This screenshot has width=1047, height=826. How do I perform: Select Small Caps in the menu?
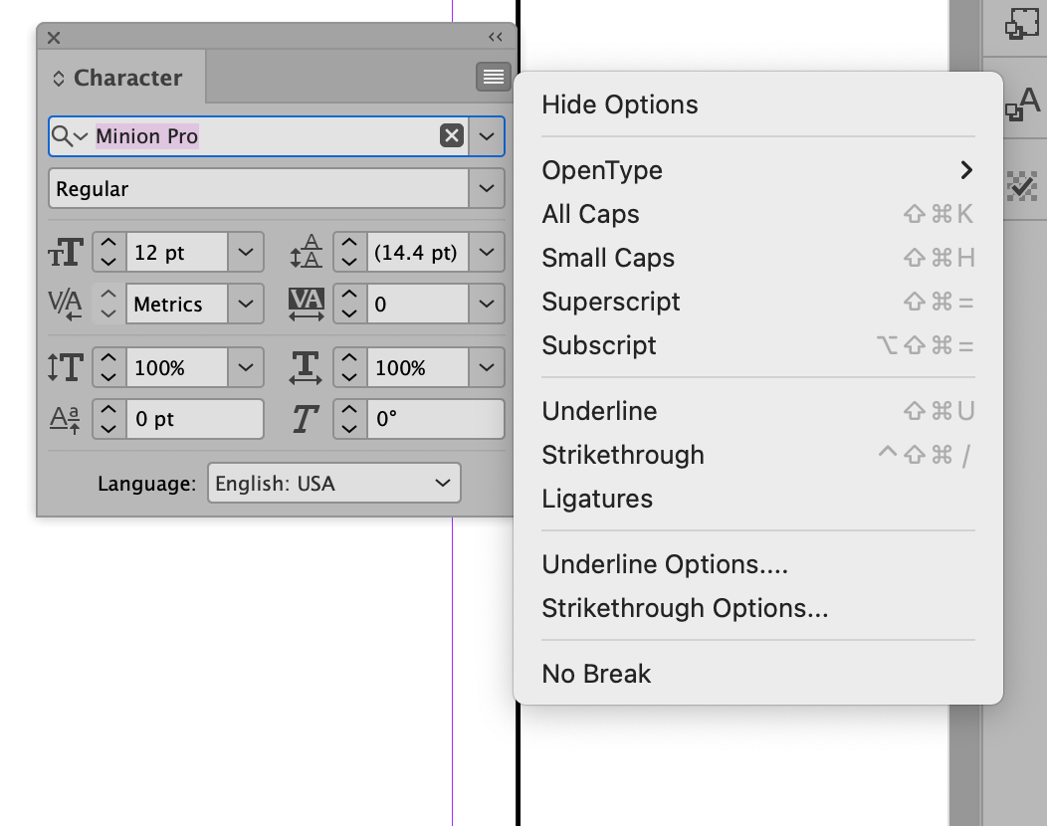coord(608,258)
